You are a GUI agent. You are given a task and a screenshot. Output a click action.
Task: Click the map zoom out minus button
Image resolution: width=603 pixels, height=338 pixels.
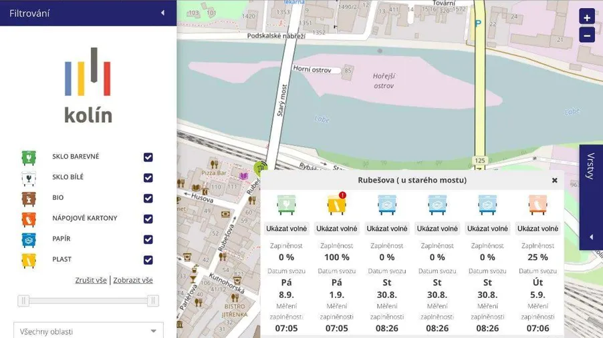pyautogui.click(x=586, y=35)
